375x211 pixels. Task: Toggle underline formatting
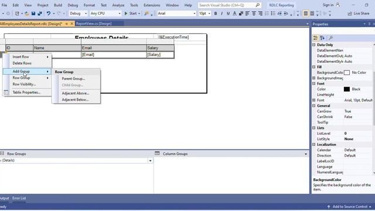pos(228,13)
